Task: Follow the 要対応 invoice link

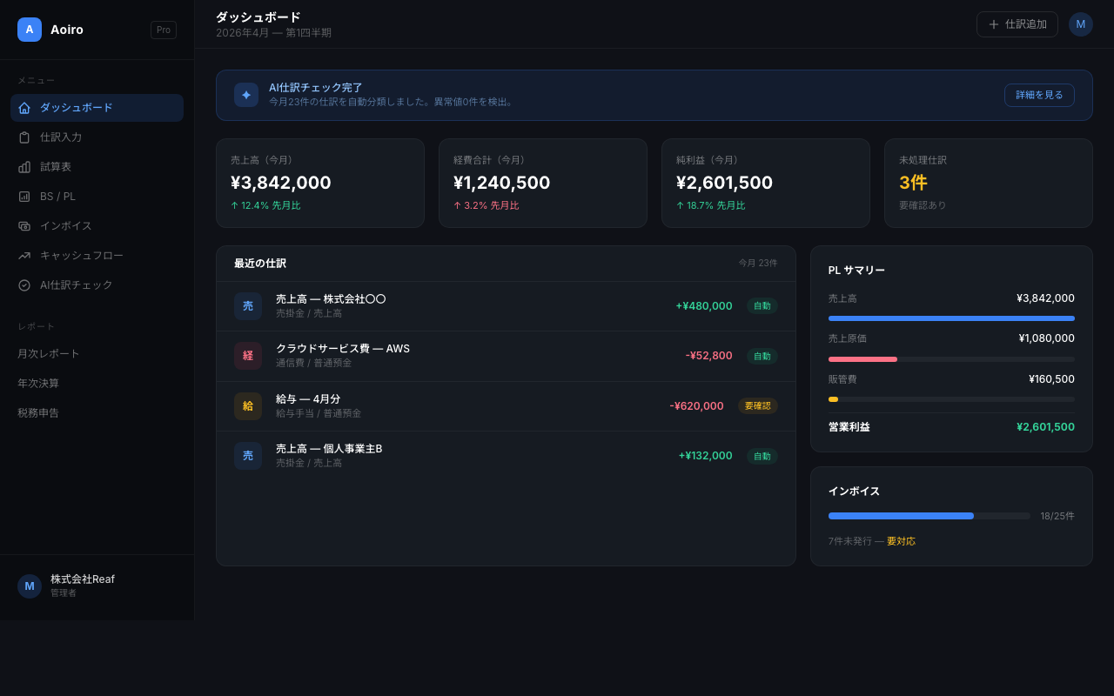Action: point(901,541)
